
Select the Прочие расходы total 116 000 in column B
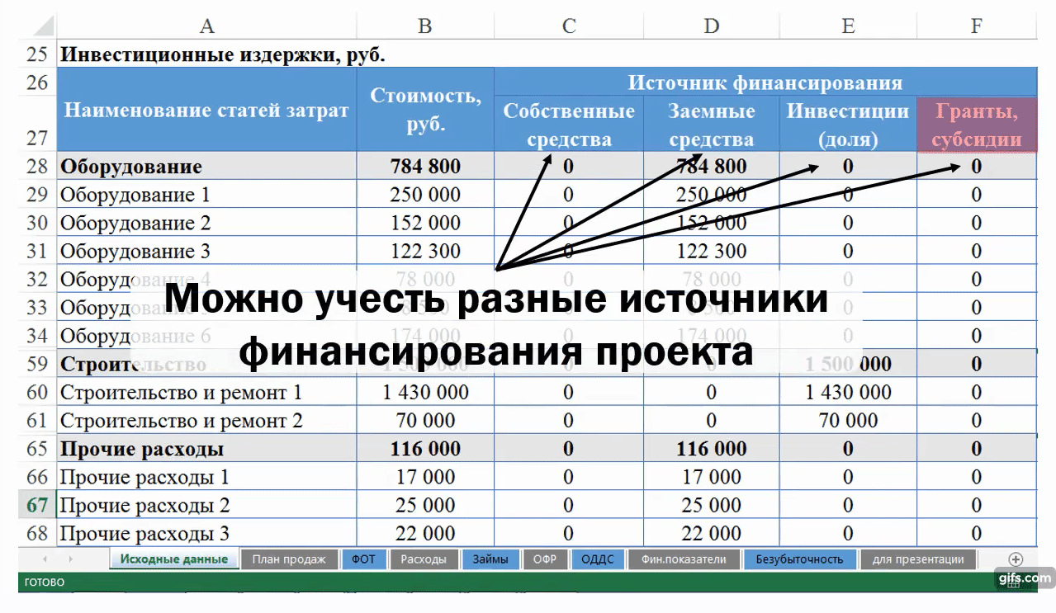tap(424, 449)
